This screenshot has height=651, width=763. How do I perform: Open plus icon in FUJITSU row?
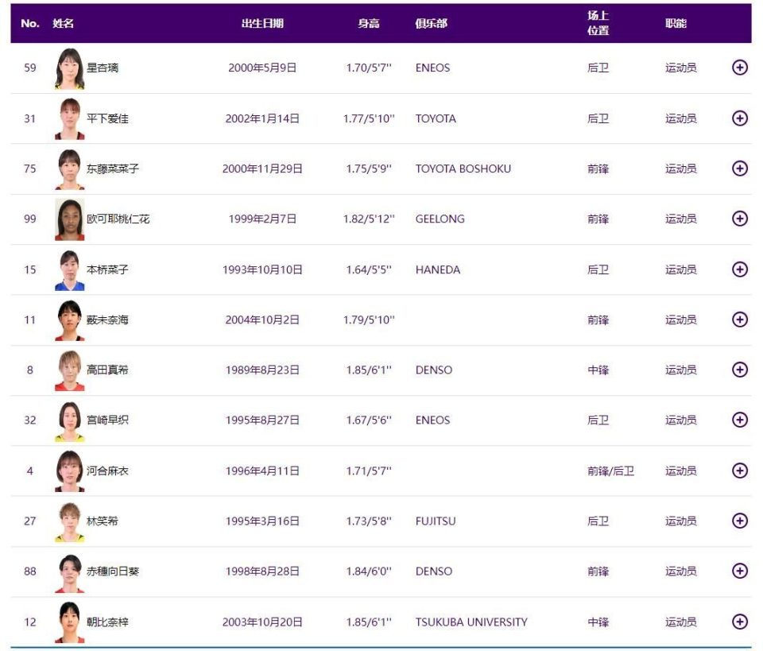[739, 521]
